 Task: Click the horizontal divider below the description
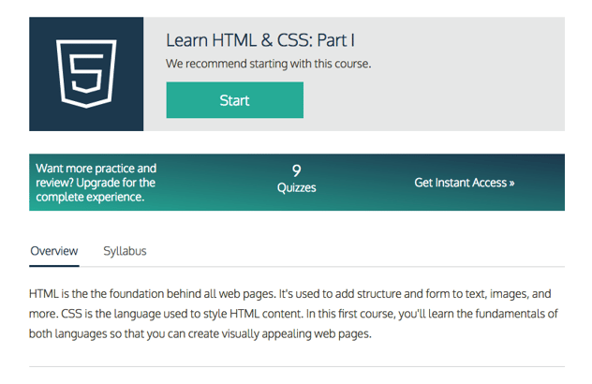pyautogui.click(x=297, y=366)
